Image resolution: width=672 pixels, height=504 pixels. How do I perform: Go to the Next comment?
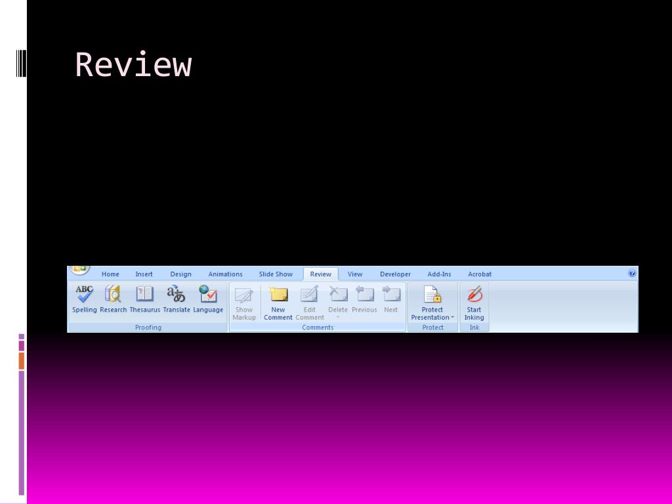(x=391, y=299)
